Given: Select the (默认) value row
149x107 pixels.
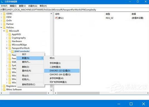Looking at the screenshot, I should [101, 18].
